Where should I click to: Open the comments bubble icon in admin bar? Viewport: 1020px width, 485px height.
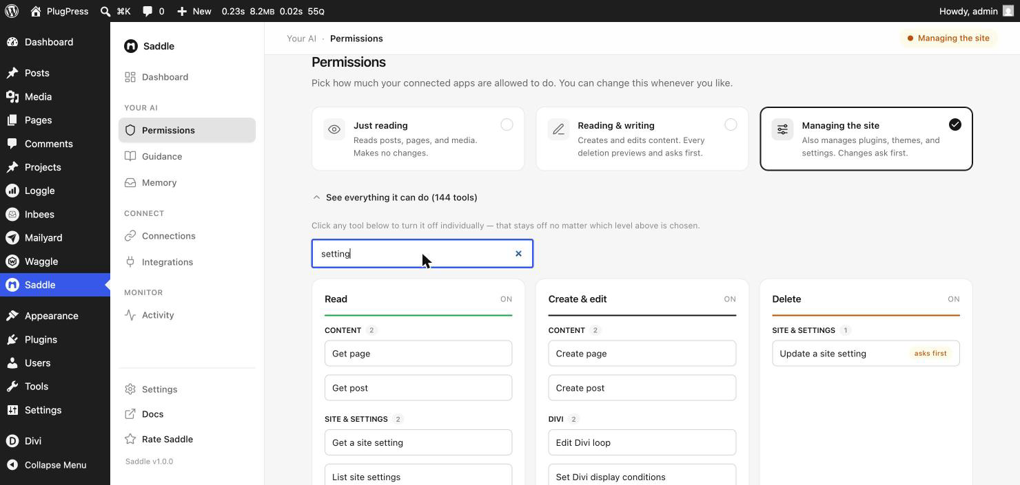click(x=147, y=11)
